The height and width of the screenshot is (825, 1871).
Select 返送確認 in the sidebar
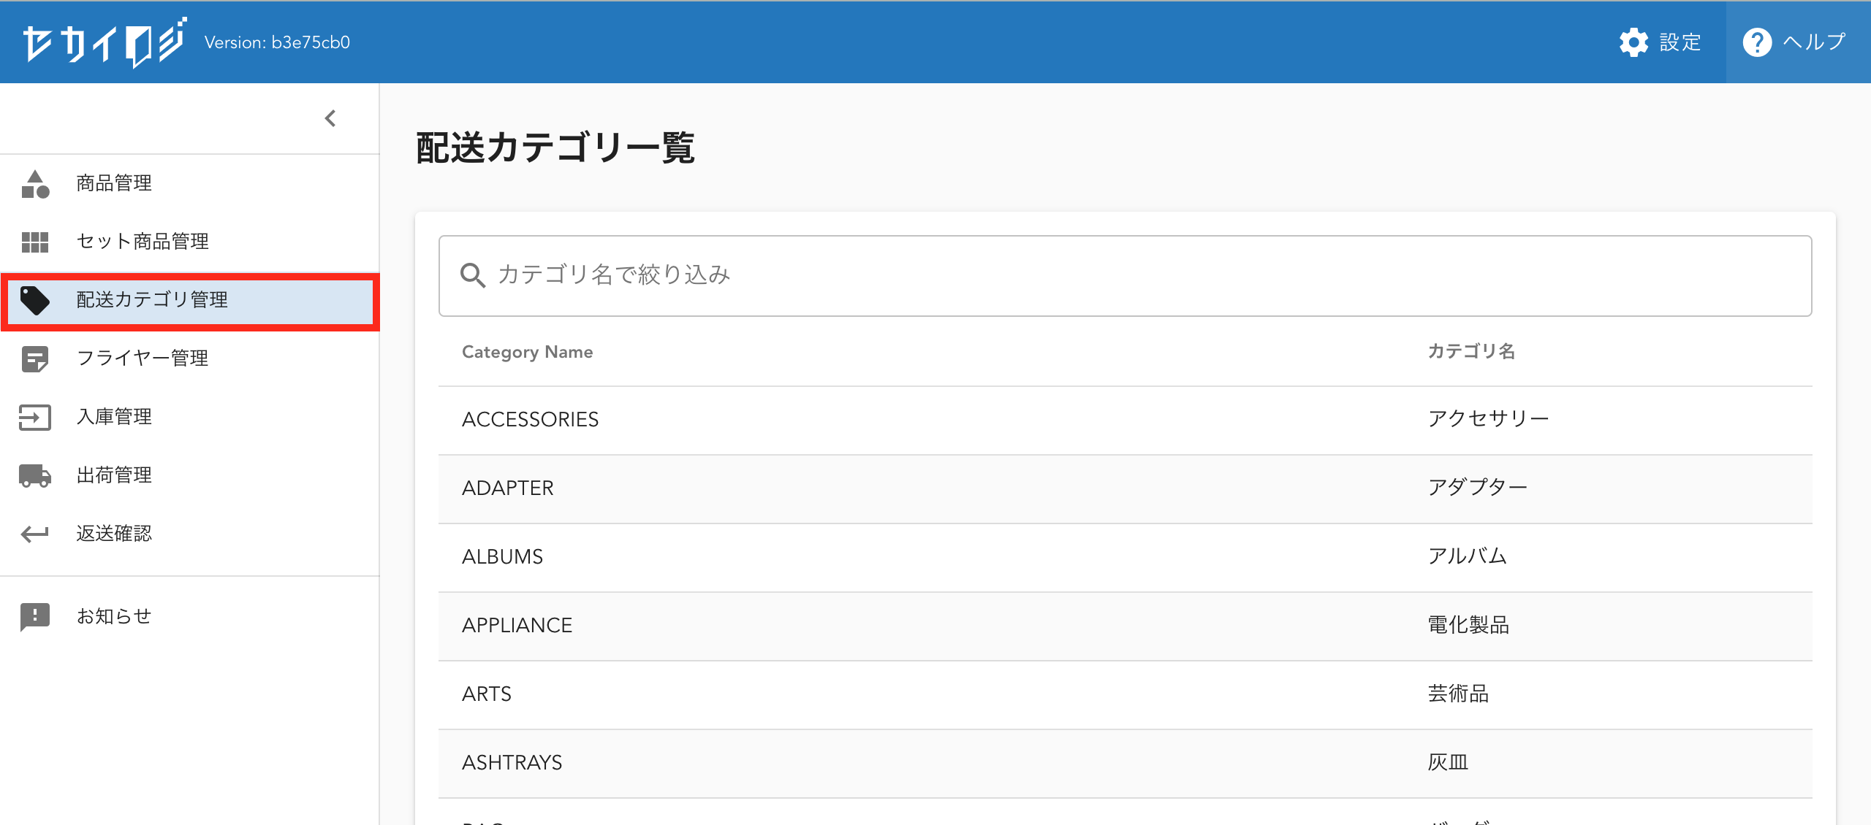click(x=115, y=534)
